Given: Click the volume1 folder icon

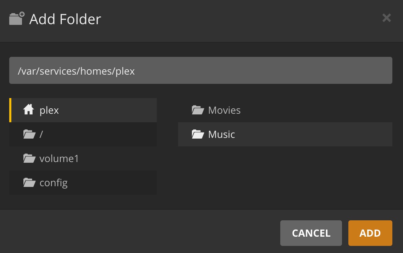Looking at the screenshot, I should (29, 158).
